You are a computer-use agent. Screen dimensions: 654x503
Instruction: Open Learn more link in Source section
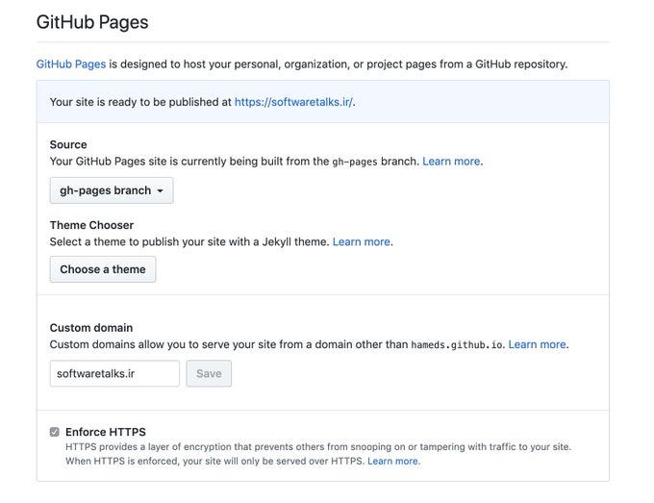pos(451,162)
